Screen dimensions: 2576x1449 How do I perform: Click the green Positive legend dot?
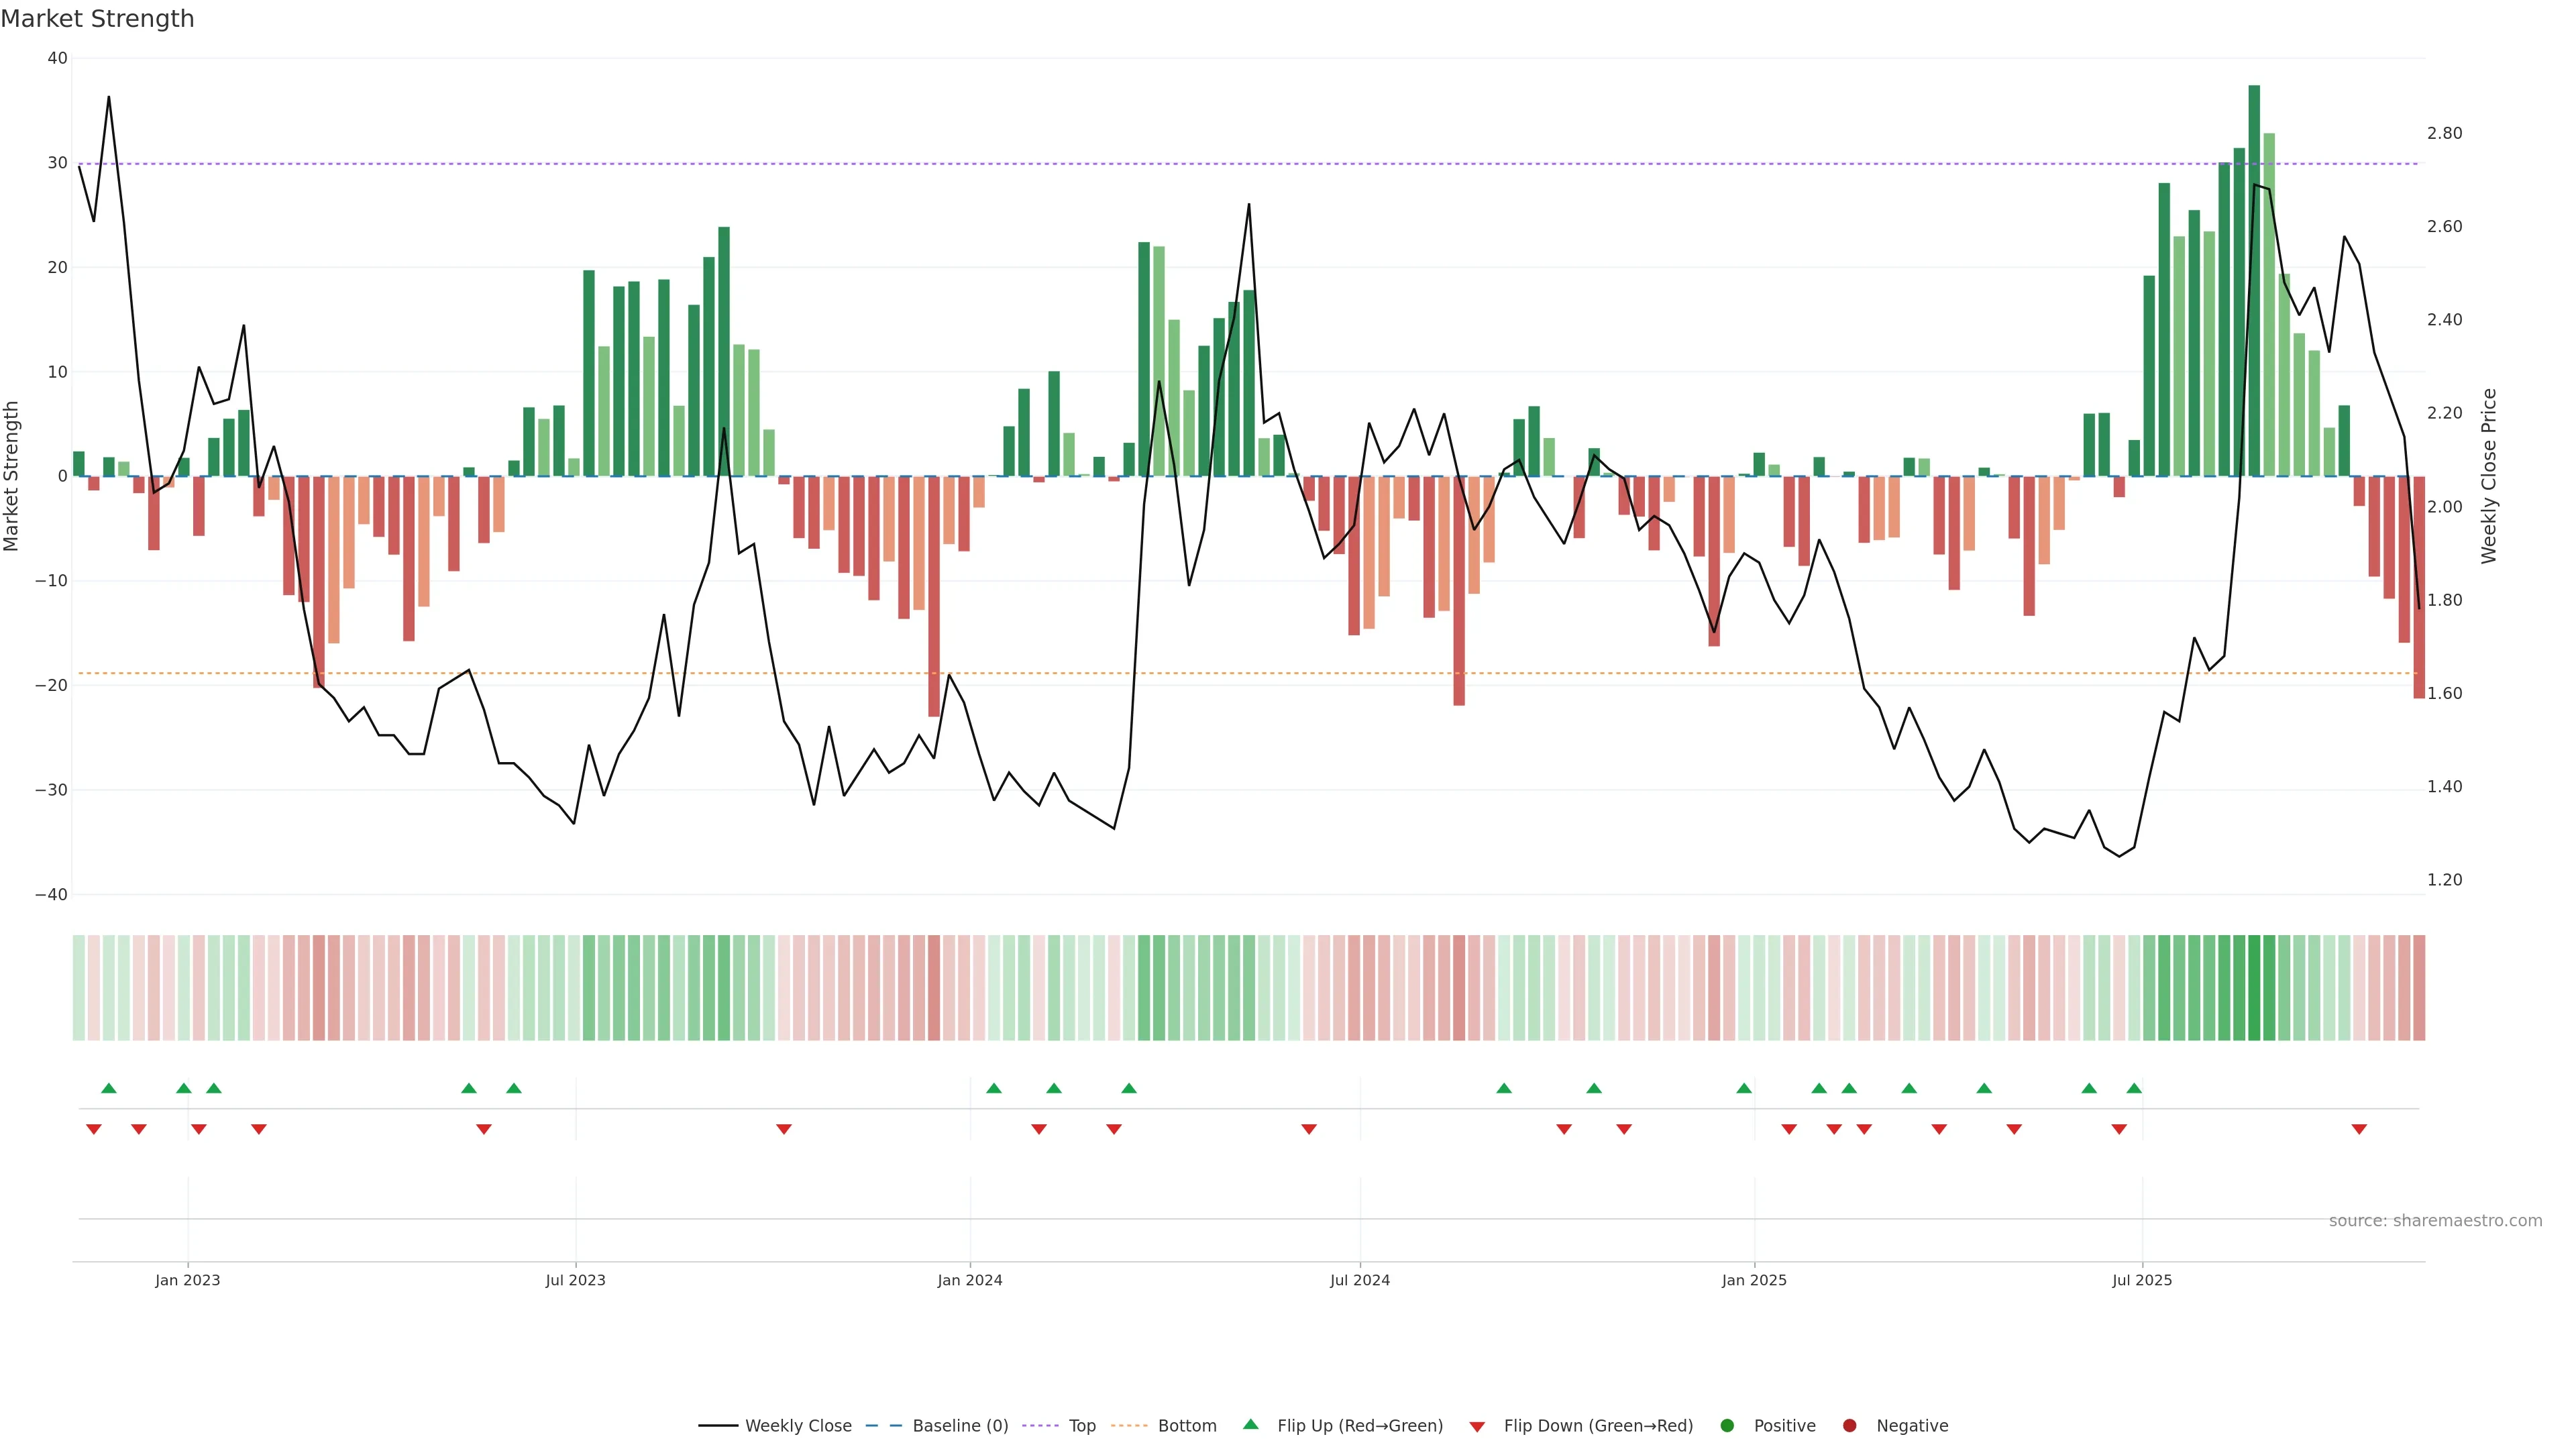[x=1727, y=1426]
